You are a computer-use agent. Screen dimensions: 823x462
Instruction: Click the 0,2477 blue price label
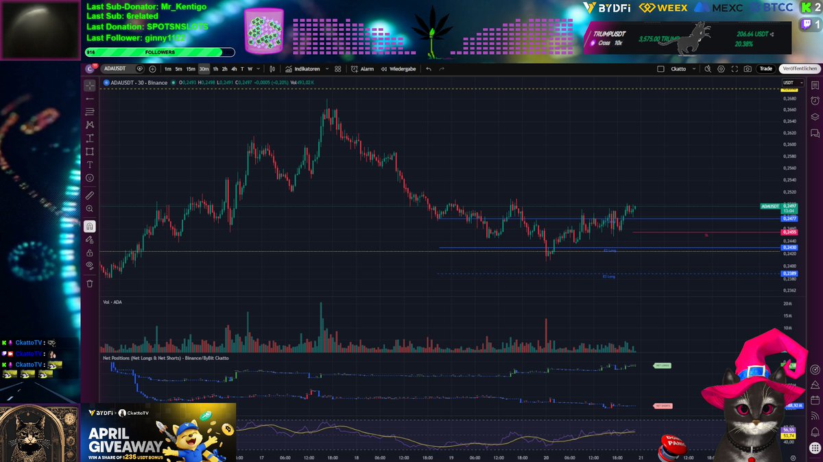[x=789, y=218]
